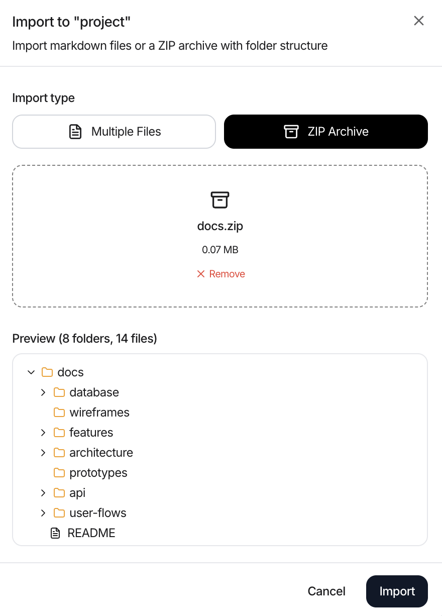The image size is (442, 616).
Task: Click the document icon on Multiple Files option
Action: click(x=75, y=131)
